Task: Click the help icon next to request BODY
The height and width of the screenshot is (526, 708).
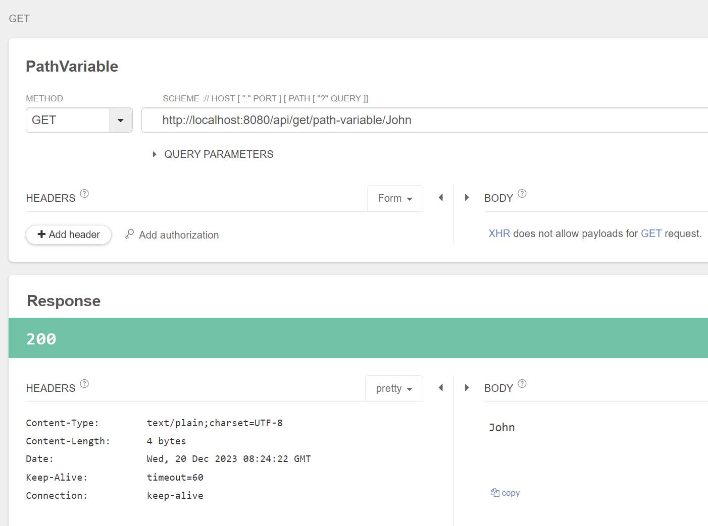Action: pyautogui.click(x=522, y=193)
